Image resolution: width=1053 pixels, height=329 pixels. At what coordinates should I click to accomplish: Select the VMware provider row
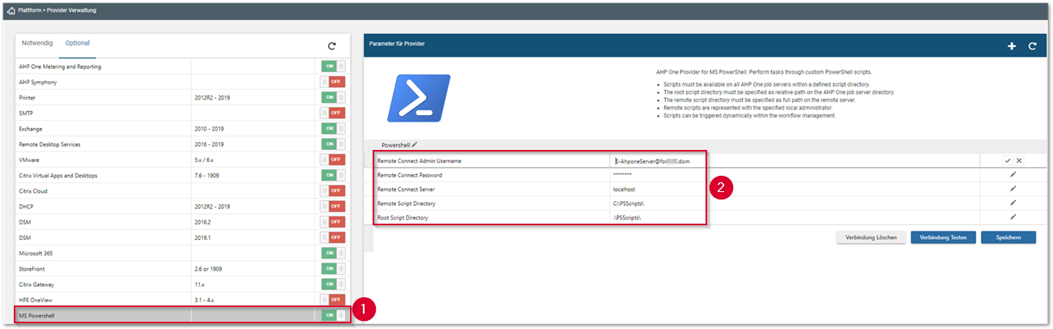pos(184,160)
